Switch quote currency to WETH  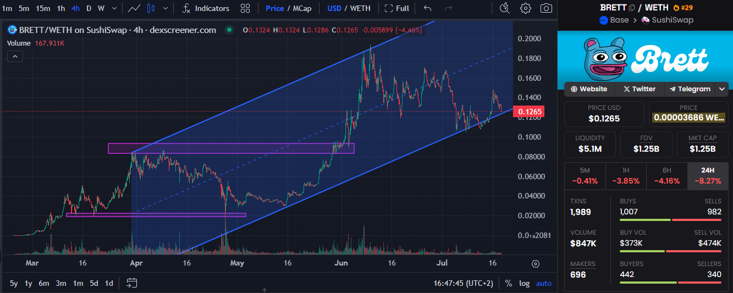click(360, 8)
